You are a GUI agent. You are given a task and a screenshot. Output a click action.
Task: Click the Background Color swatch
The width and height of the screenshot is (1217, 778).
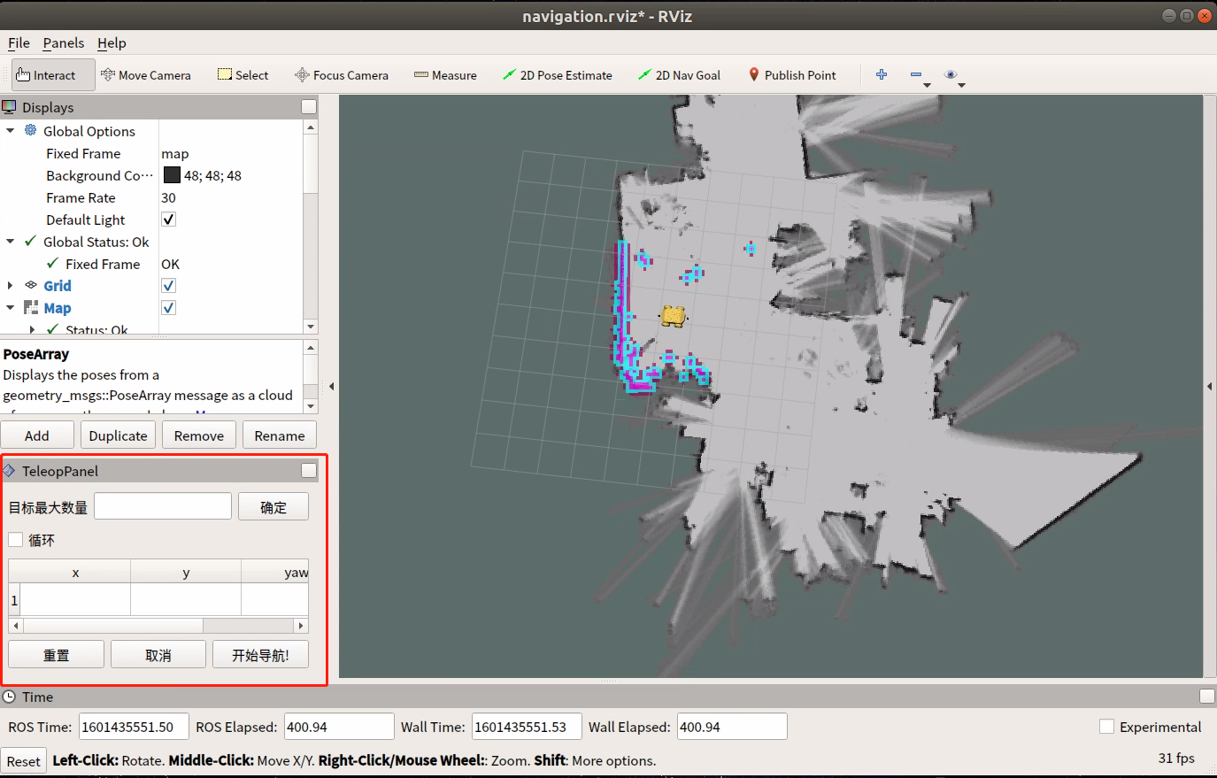172,175
